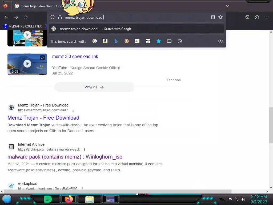Toggle reader view icon in address bar
This screenshot has width=273, height=205.
pos(213,17)
